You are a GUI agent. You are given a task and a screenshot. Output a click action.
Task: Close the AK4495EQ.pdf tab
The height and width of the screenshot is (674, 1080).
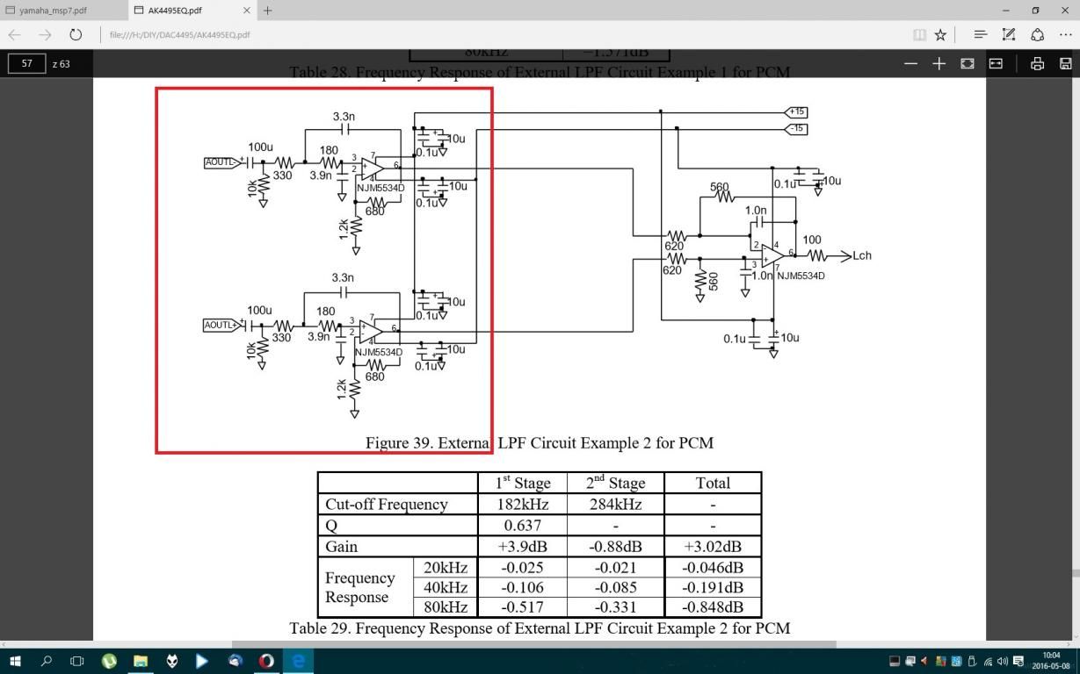(x=246, y=11)
